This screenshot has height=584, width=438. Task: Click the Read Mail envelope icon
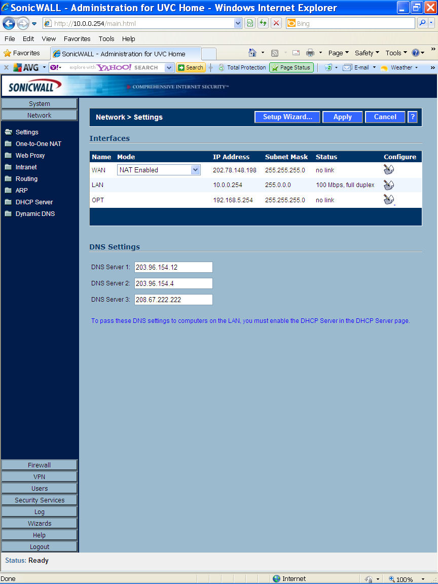tap(296, 53)
